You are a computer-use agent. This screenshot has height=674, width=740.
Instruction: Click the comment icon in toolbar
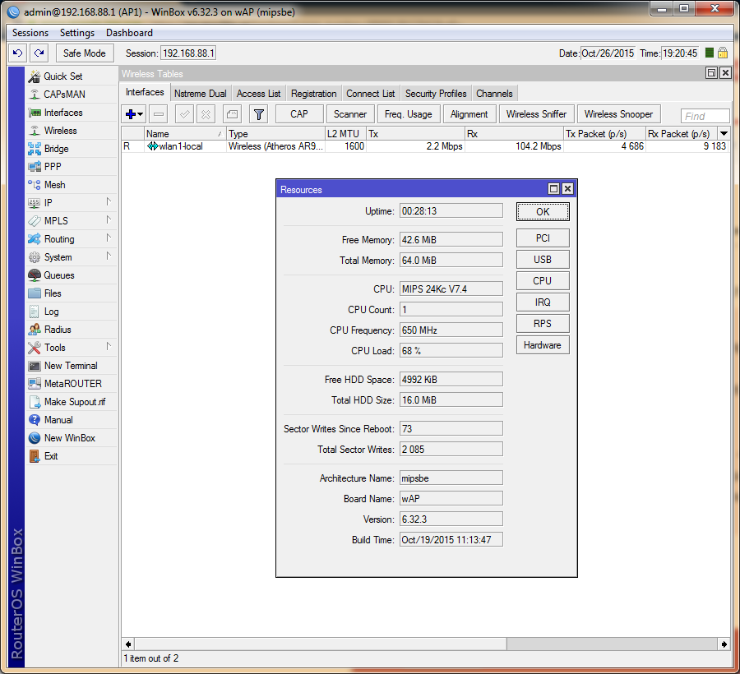232,114
